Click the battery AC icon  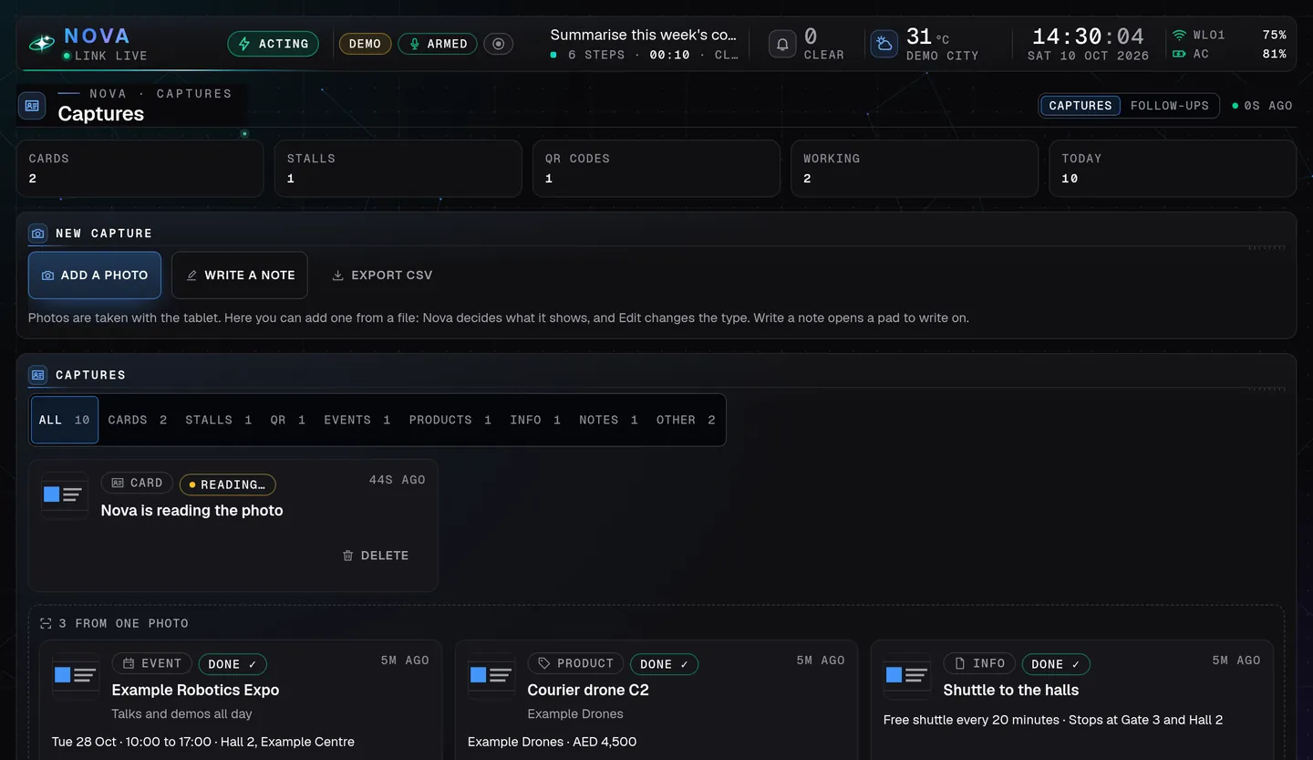pos(1179,54)
